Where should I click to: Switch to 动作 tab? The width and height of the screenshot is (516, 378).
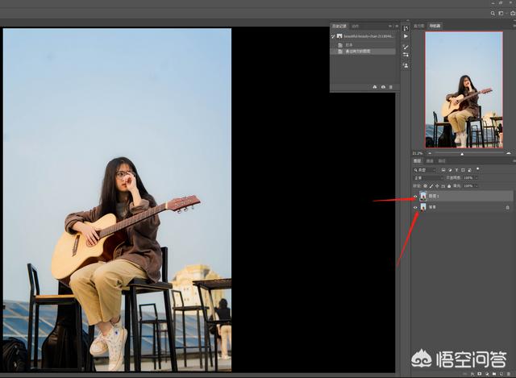(355, 26)
